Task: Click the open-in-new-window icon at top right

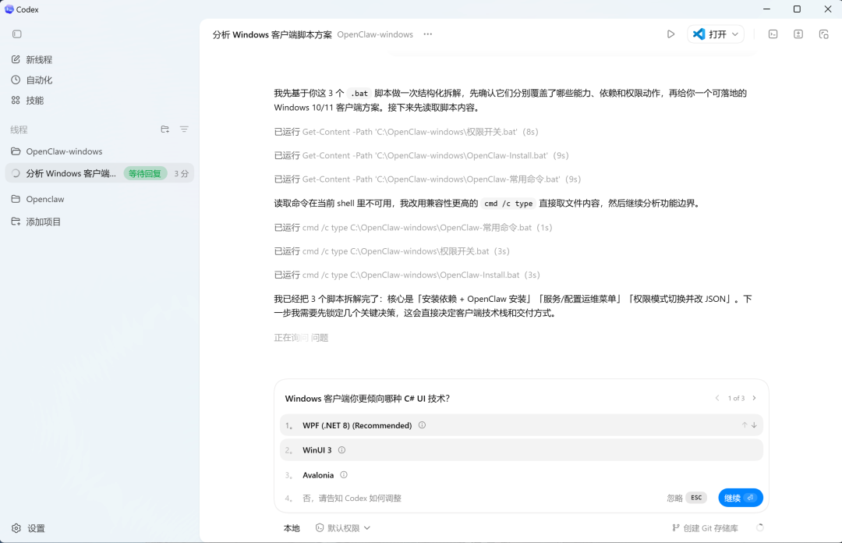Action: tap(824, 34)
